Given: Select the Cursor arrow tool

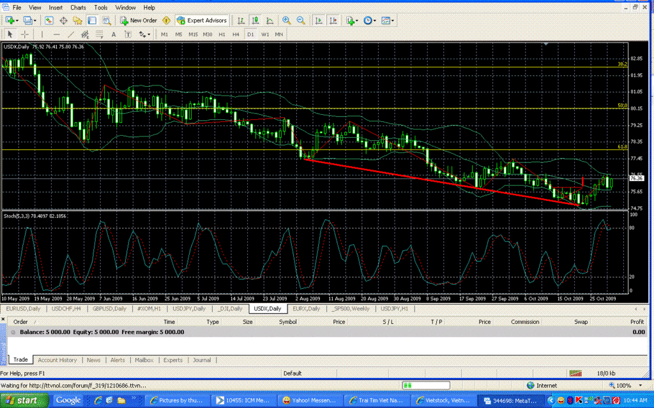Looking at the screenshot, I should coord(10,34).
